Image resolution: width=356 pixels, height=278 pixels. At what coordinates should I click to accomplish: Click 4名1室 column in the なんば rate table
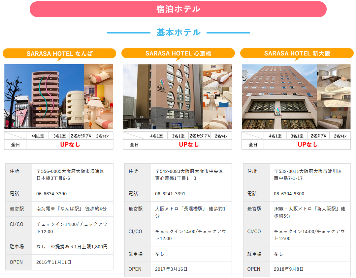(38, 136)
